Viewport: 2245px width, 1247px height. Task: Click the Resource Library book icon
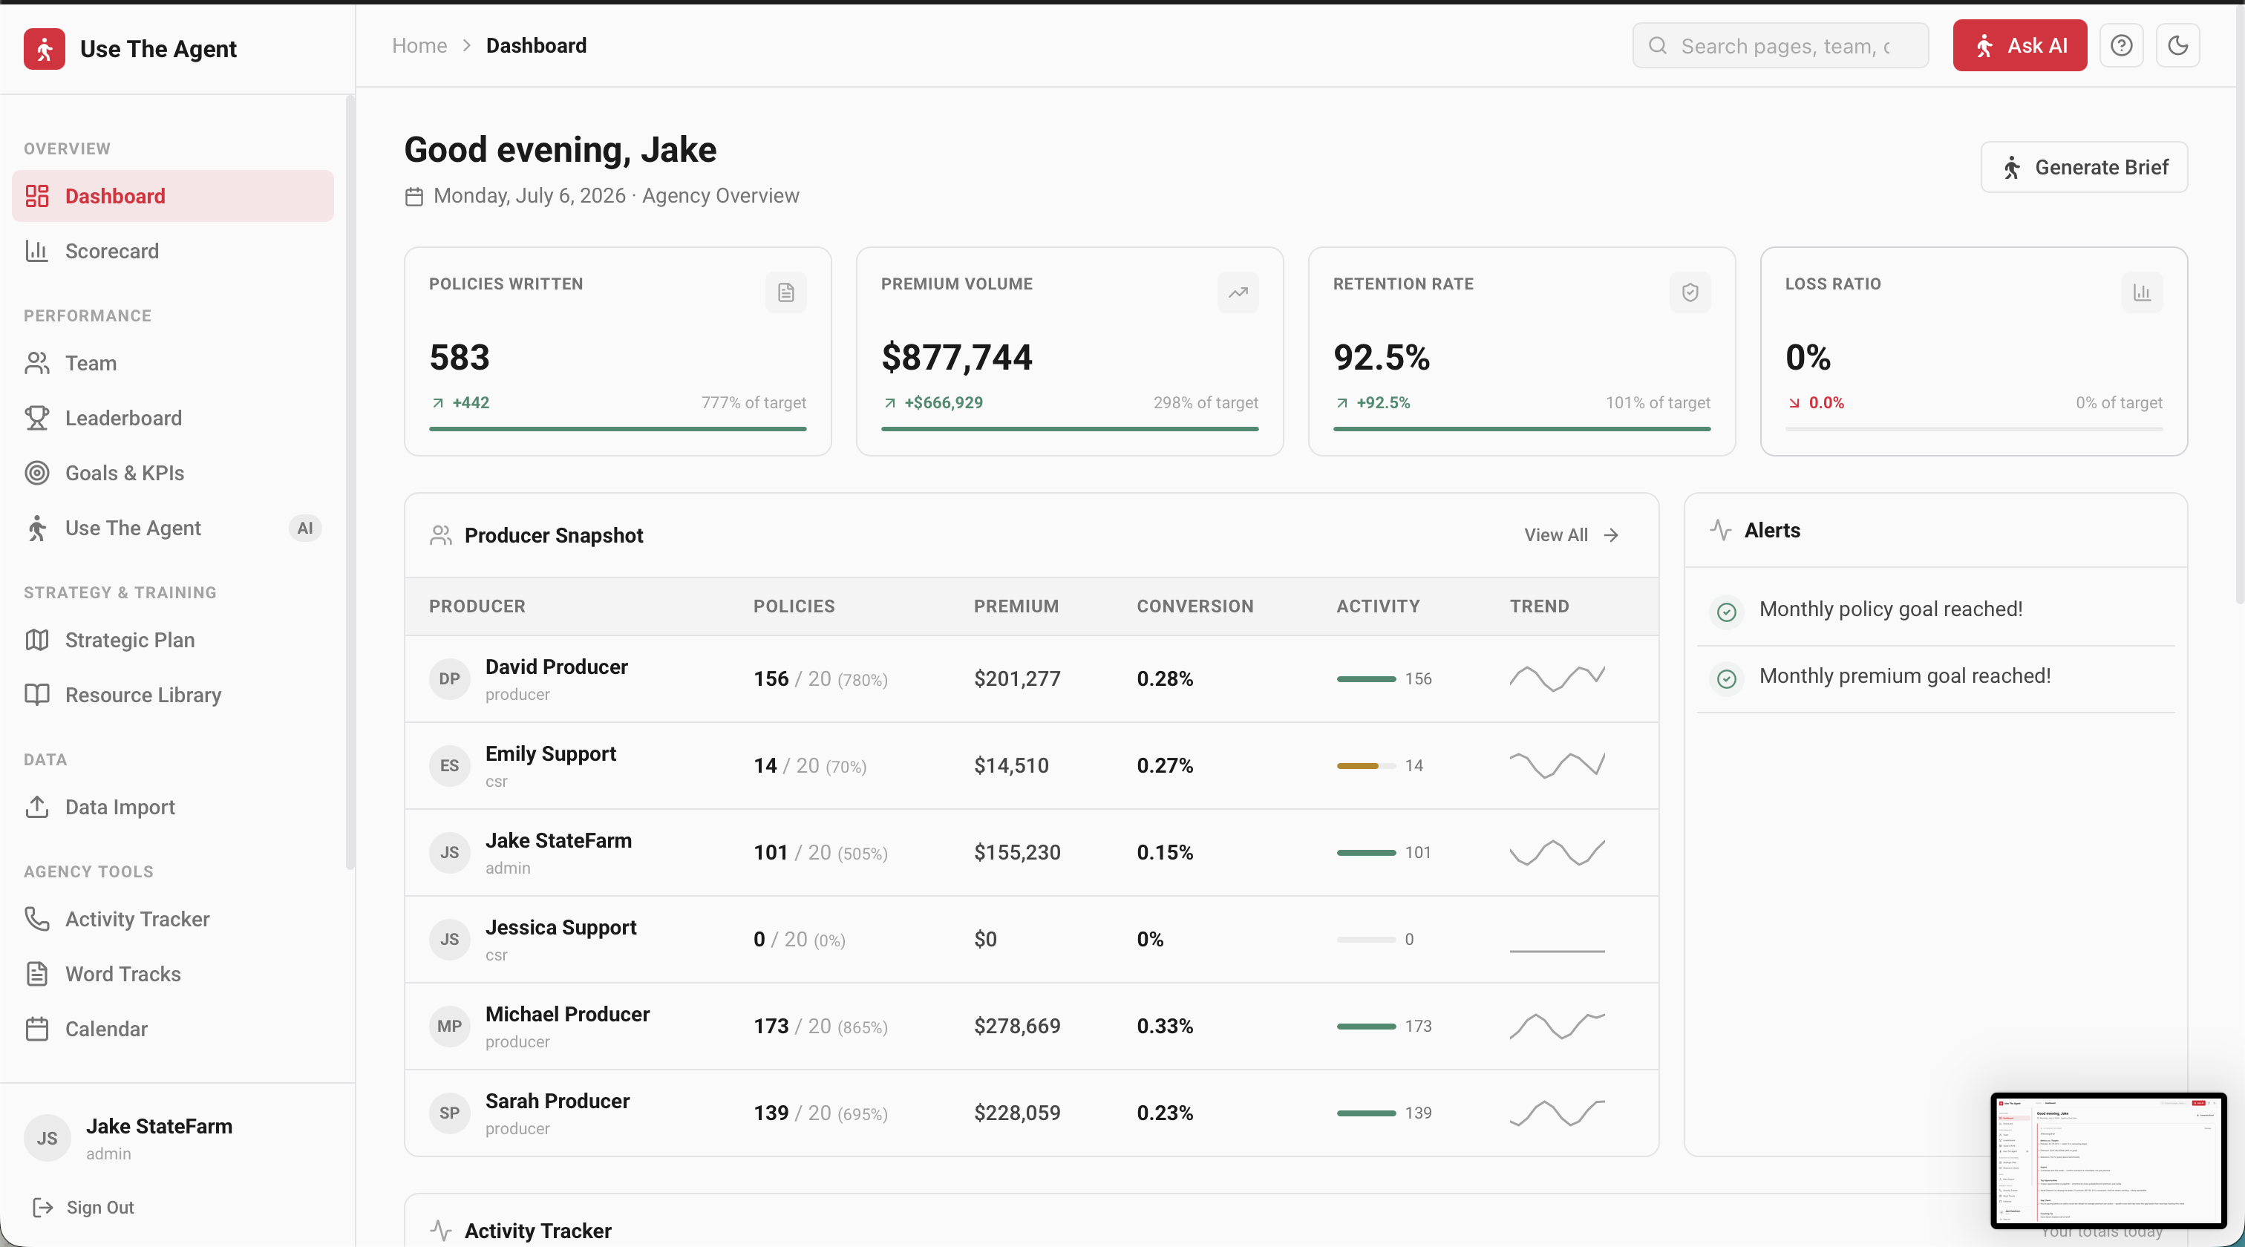pos(36,695)
